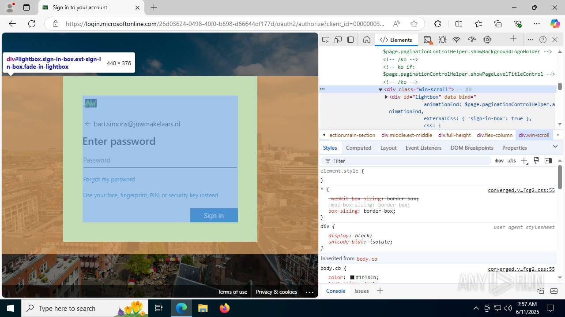The image size is (565, 317).
Task: Toggle :hov element state panel
Action: point(499,161)
